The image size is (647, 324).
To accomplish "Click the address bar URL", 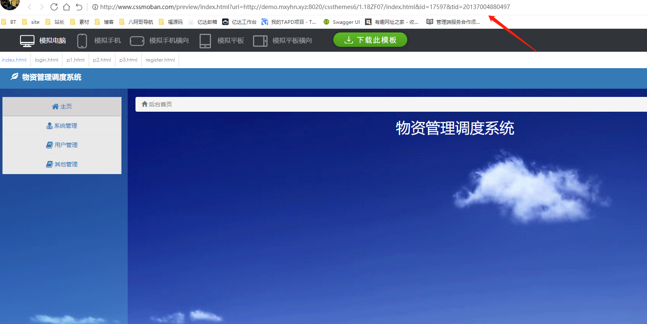I will pos(305,7).
